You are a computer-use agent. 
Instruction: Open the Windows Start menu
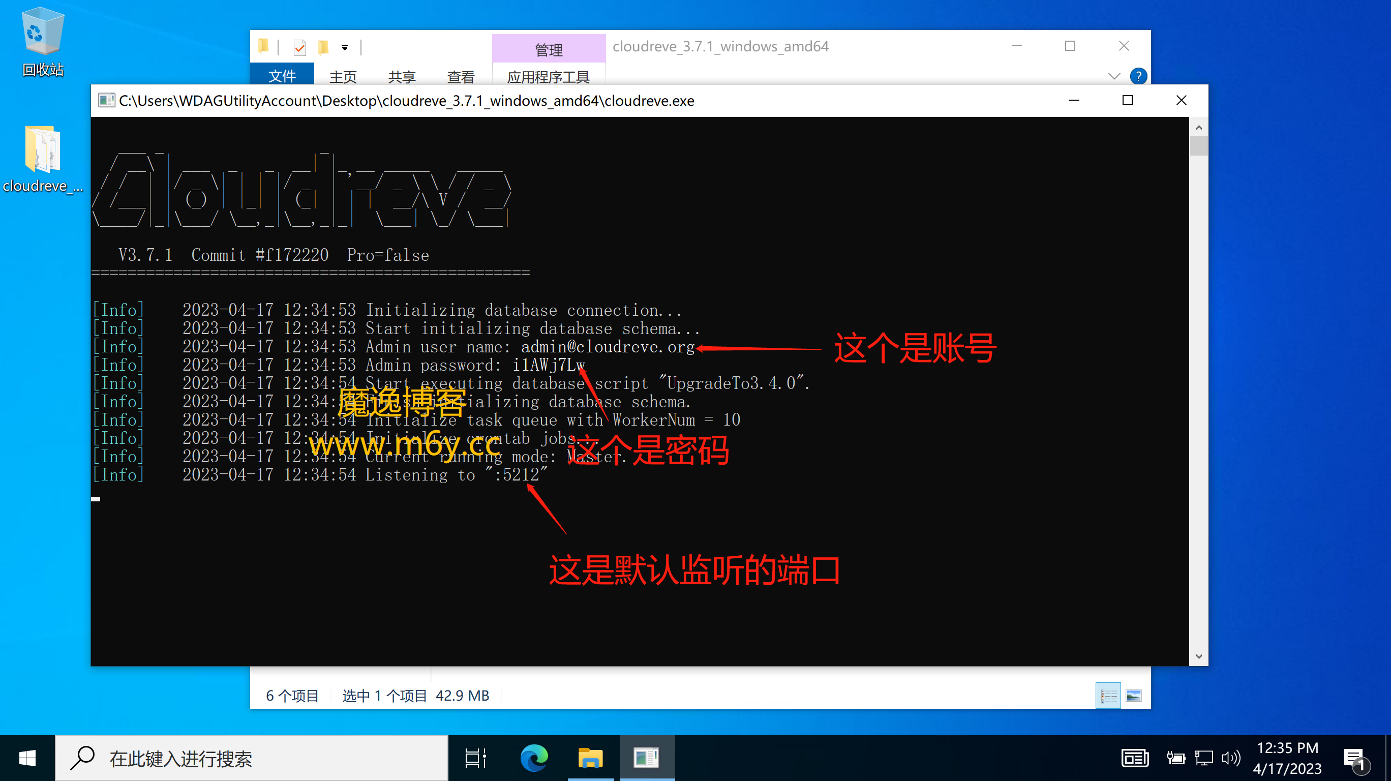click(x=27, y=758)
